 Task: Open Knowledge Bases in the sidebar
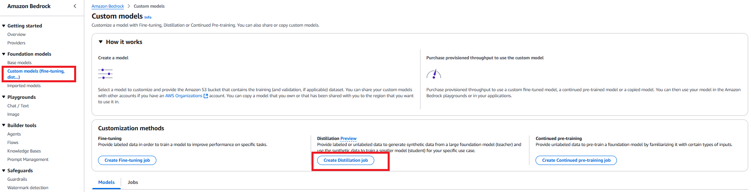[24, 151]
